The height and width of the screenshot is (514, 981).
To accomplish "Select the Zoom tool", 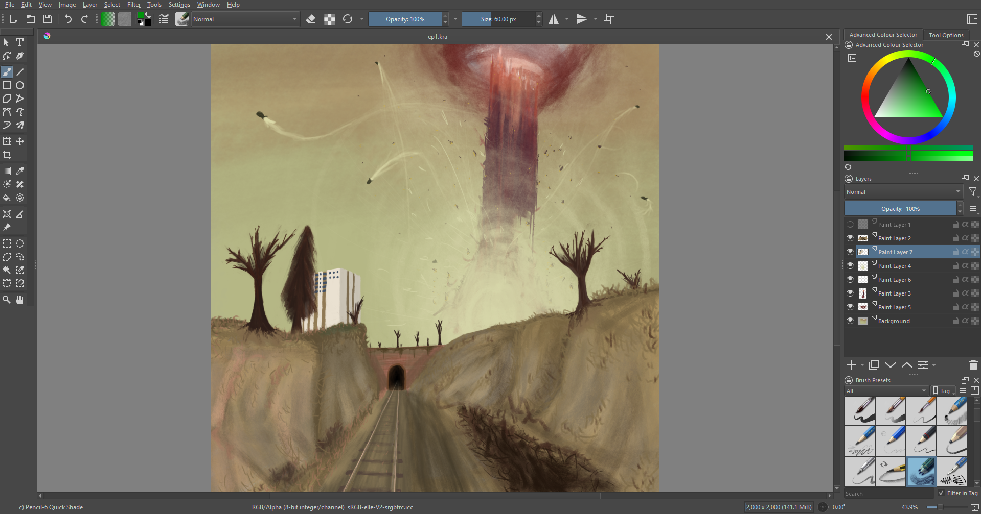I will [x=7, y=300].
